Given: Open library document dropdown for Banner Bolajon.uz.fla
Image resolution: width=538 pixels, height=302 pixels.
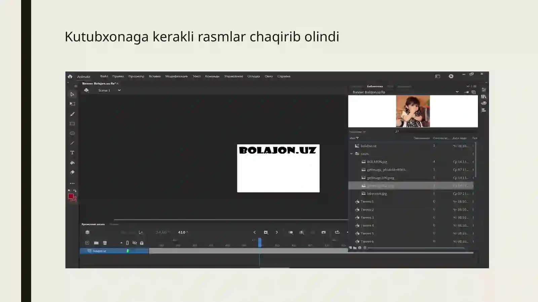Looking at the screenshot, I should tap(457, 92).
